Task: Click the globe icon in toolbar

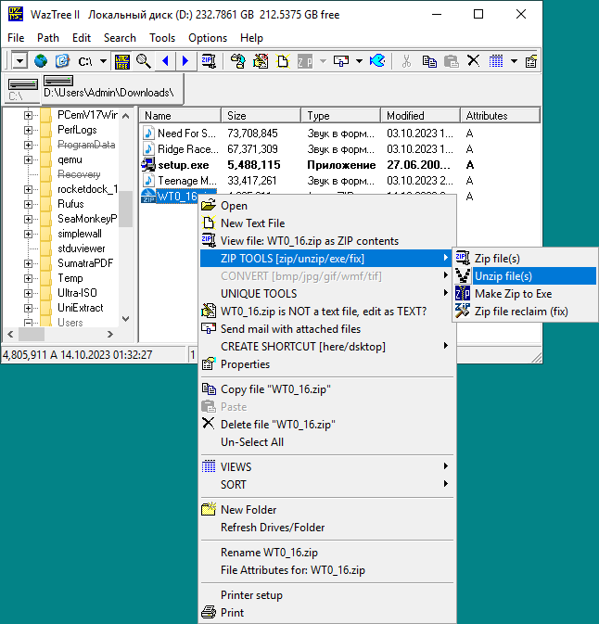Action: (41, 61)
